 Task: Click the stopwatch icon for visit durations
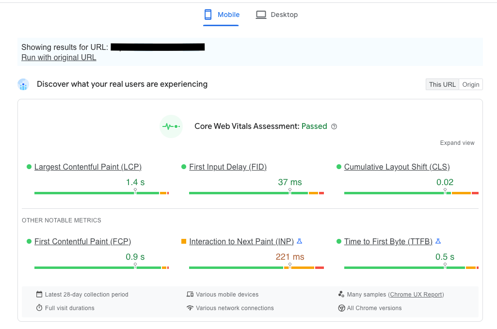pos(39,308)
